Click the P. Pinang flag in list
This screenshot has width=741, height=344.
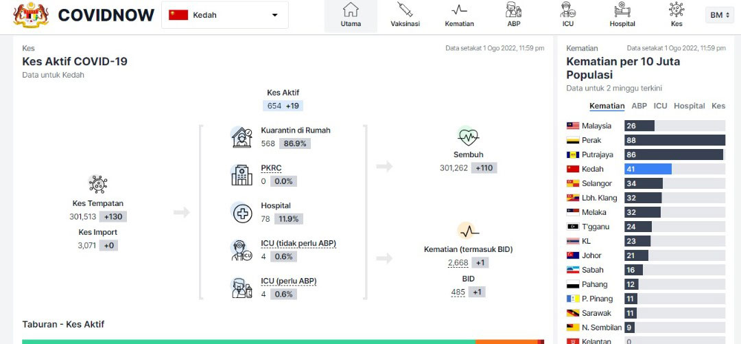(x=573, y=299)
